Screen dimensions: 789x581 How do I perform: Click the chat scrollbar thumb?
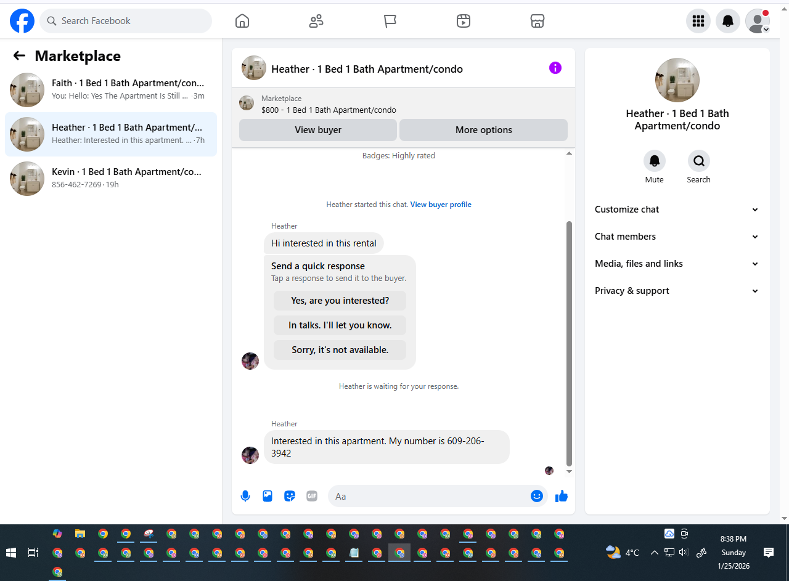(x=569, y=344)
